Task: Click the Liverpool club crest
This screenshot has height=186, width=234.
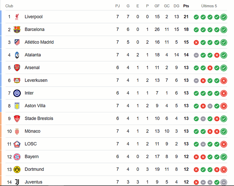Action: click(x=17, y=17)
